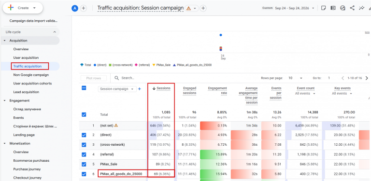This screenshot has height=181, width=371.
Task: Open Campaign data import validation item
Action: (x=33, y=21)
